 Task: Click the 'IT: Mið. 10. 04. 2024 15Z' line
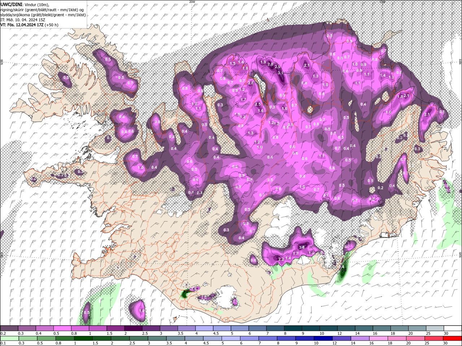[23, 20]
